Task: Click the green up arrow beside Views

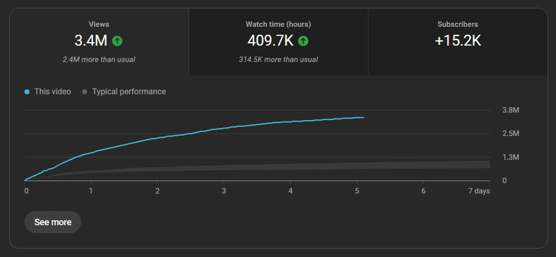Action: 117,41
